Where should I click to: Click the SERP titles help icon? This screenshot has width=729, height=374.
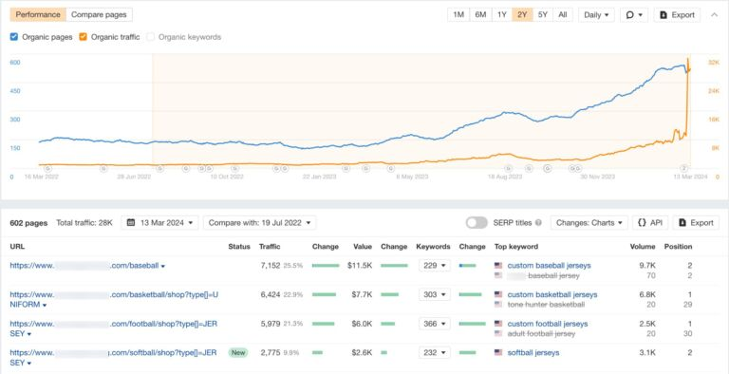(538, 223)
